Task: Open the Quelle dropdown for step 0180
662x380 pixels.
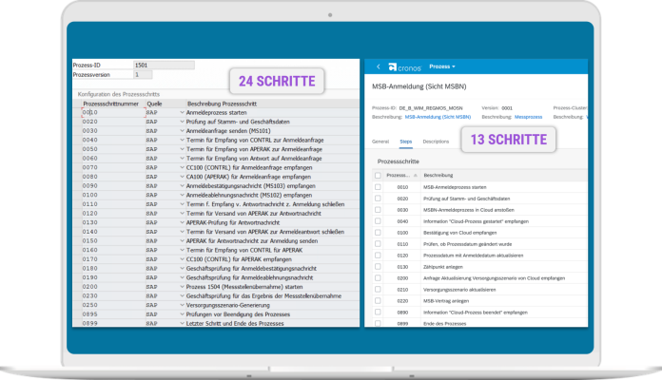Action: [x=182, y=268]
